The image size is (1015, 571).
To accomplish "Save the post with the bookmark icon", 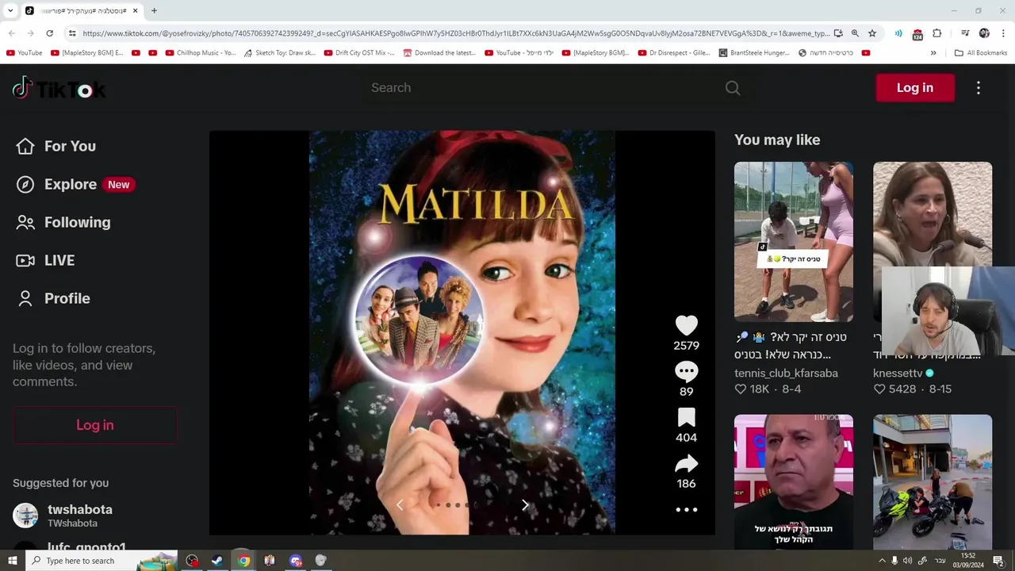I will (687, 417).
